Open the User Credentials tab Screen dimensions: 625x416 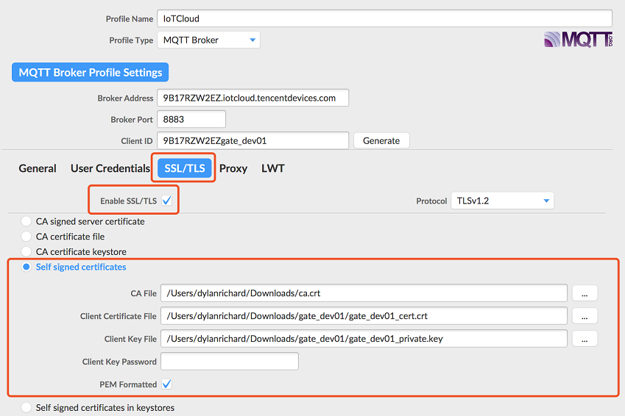pos(110,168)
